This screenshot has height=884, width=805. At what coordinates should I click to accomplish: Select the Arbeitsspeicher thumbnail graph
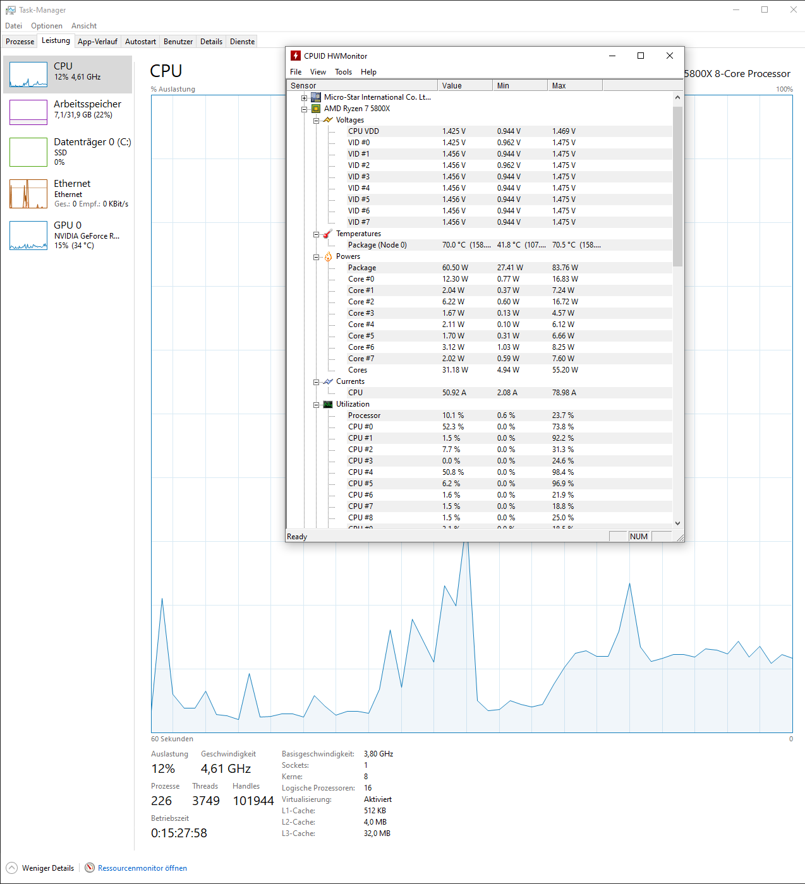28,112
